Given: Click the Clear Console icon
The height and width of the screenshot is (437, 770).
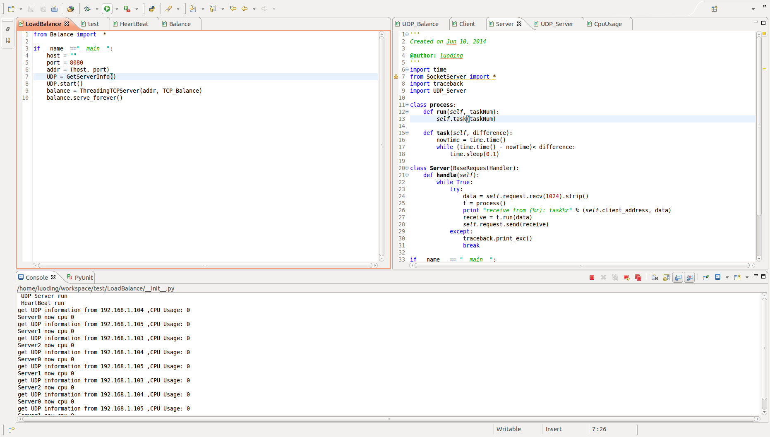Looking at the screenshot, I should click(655, 278).
